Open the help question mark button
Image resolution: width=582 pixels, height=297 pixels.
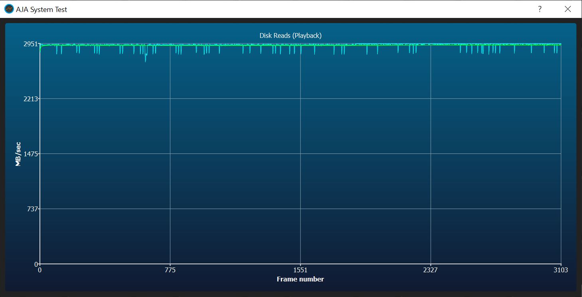click(540, 9)
